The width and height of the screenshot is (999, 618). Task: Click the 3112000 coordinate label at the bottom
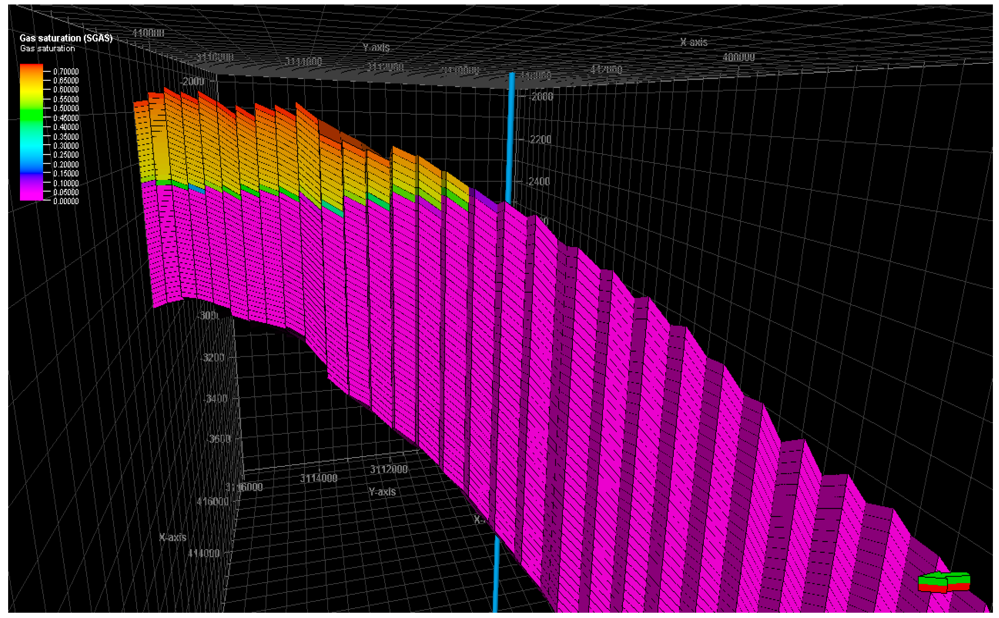[388, 469]
